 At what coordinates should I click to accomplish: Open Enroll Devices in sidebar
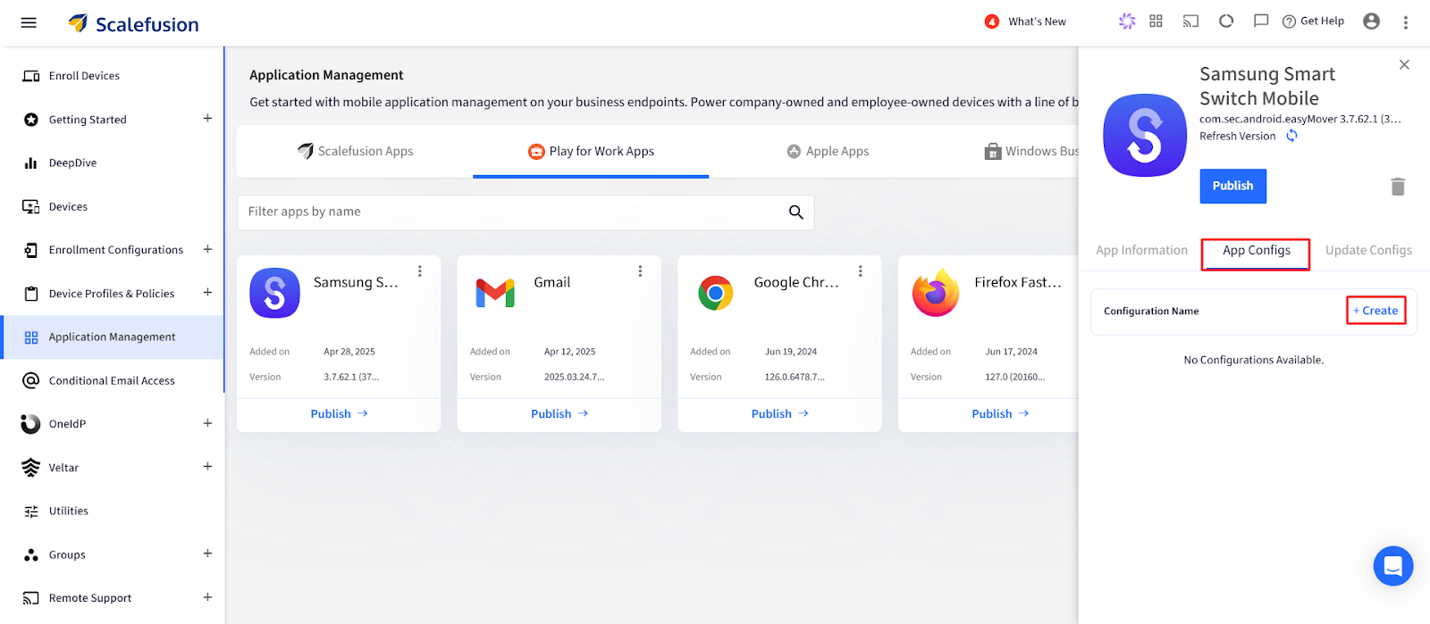tap(84, 76)
